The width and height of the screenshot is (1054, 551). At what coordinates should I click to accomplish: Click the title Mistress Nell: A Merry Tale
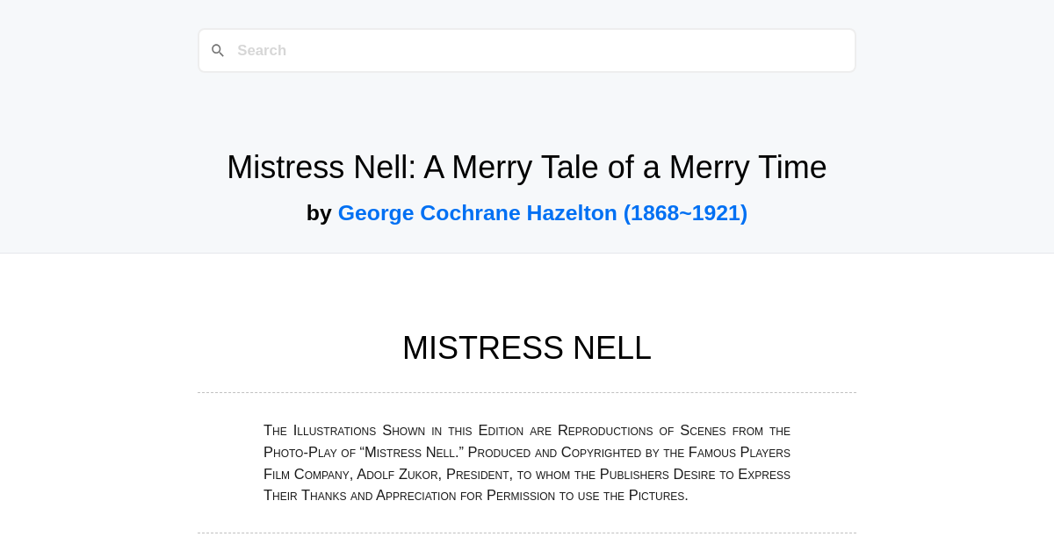pos(527,167)
